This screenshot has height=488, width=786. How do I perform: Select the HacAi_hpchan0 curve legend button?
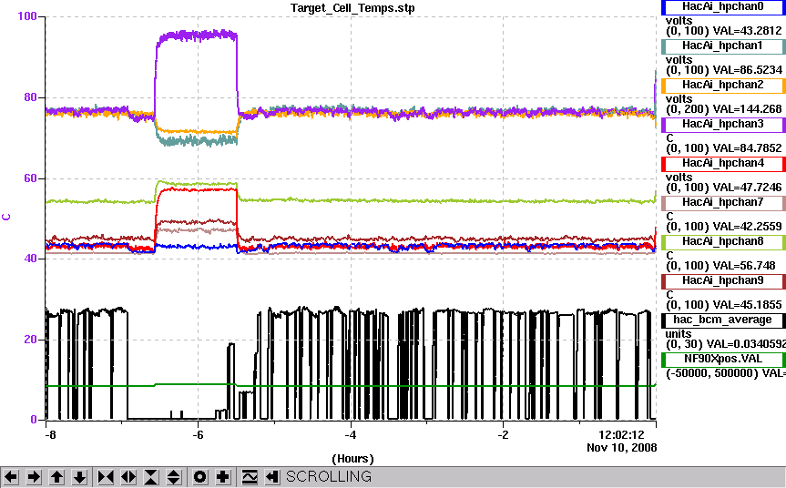[723, 7]
